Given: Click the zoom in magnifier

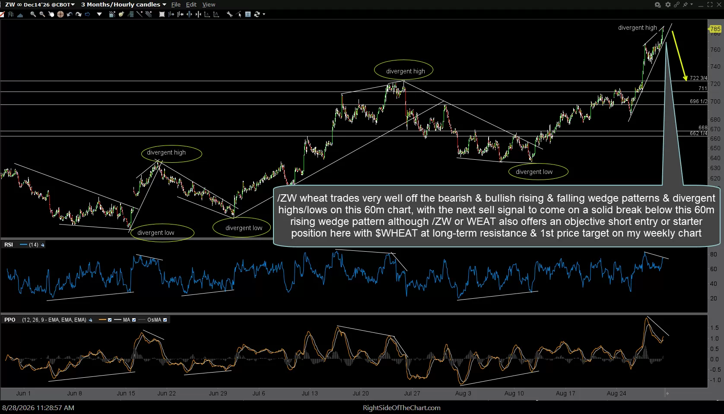Looking at the screenshot, I should (x=33, y=14).
